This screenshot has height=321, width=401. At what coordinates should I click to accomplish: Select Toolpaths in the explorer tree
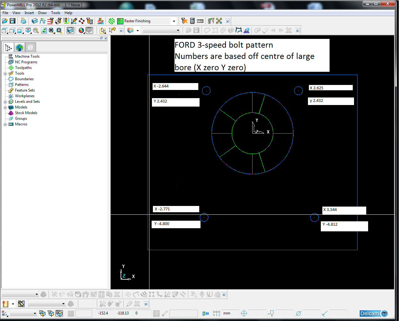[x=23, y=68]
